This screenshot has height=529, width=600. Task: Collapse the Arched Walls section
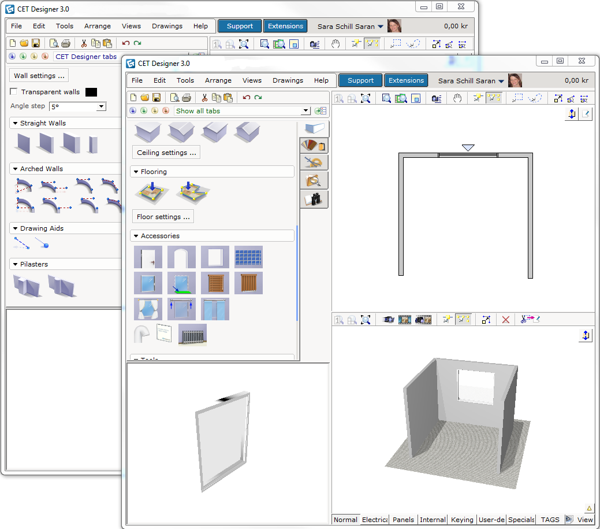pyautogui.click(x=16, y=169)
